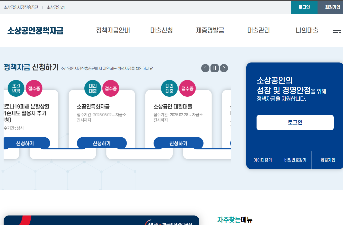
Task: Click the 접수중 badge on 소공인특화자금 card
Action: tap(111, 88)
